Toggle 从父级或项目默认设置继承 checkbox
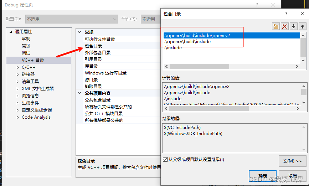The width and height of the screenshot is (309, 186). click(165, 159)
